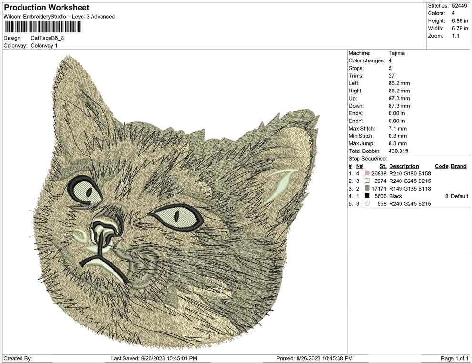Sort by the Code column header

click(x=441, y=166)
